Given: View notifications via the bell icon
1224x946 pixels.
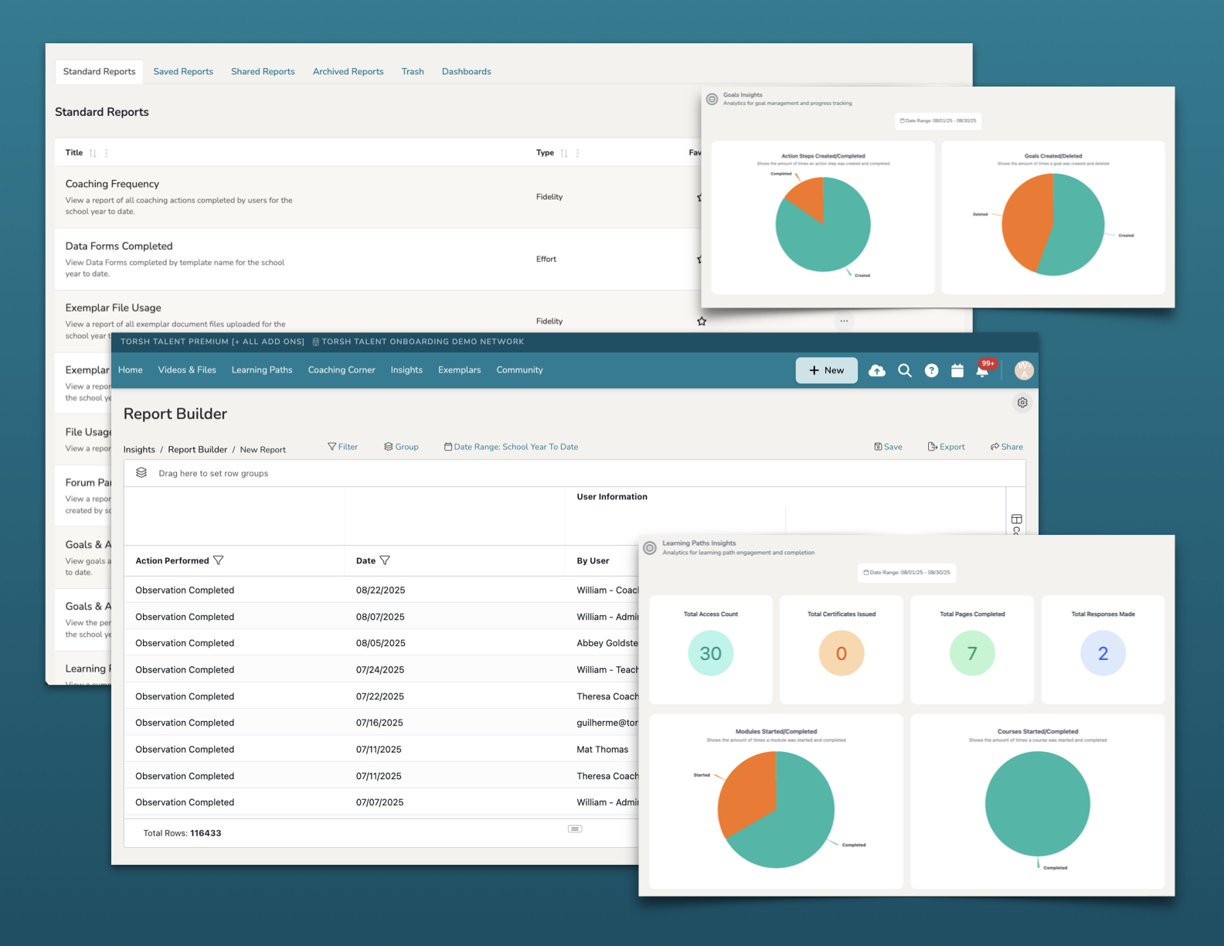Looking at the screenshot, I should point(982,372).
